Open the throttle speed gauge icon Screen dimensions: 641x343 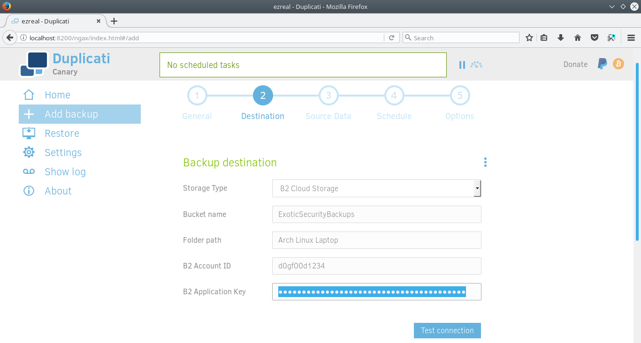click(476, 65)
